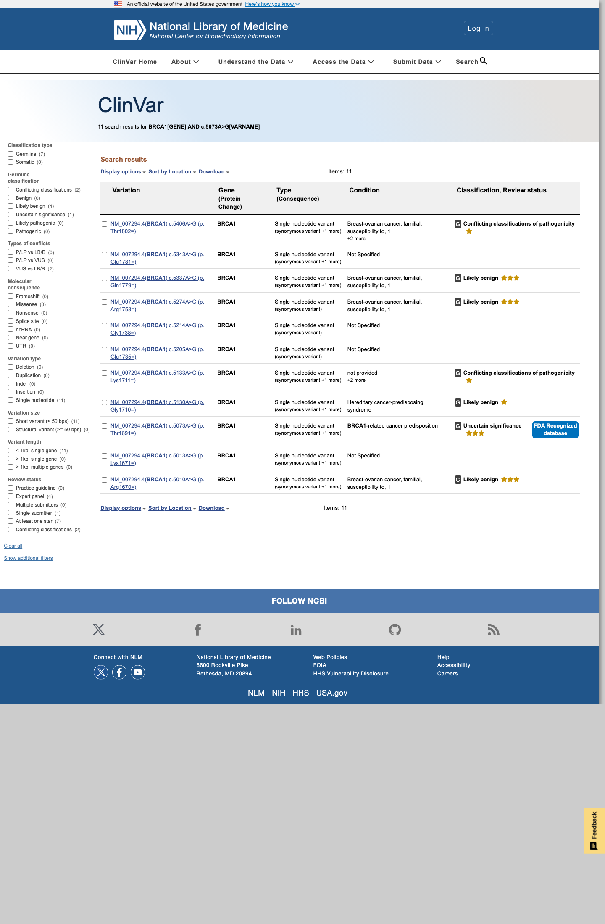605x924 pixels.
Task: Click the review stars for c.5010A>G row
Action: pos(510,480)
